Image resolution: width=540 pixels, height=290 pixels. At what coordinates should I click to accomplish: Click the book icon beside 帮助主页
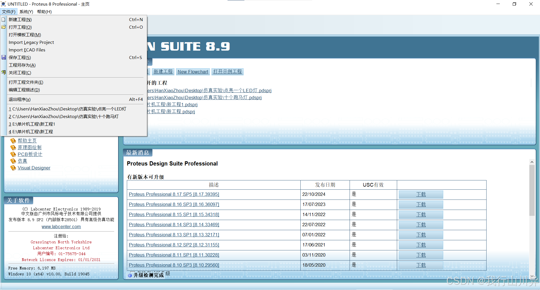pos(13,141)
